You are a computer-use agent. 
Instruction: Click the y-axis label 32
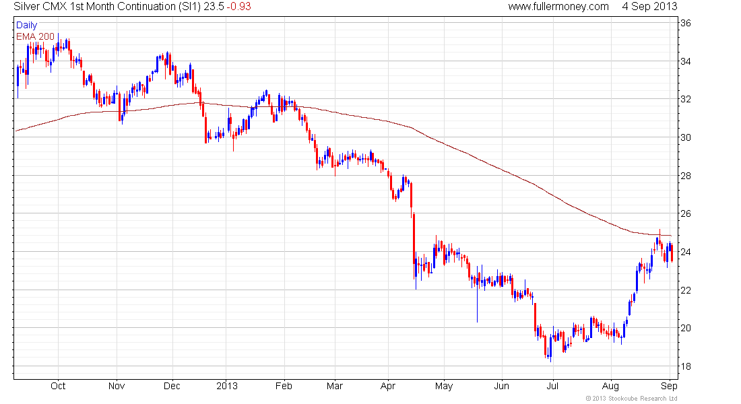(685, 99)
